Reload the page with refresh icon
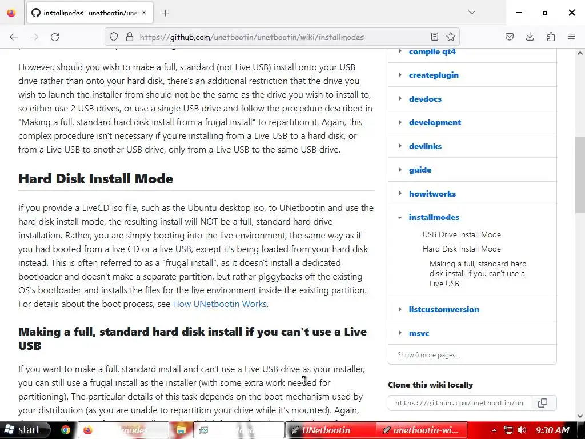585x439 pixels. click(55, 37)
